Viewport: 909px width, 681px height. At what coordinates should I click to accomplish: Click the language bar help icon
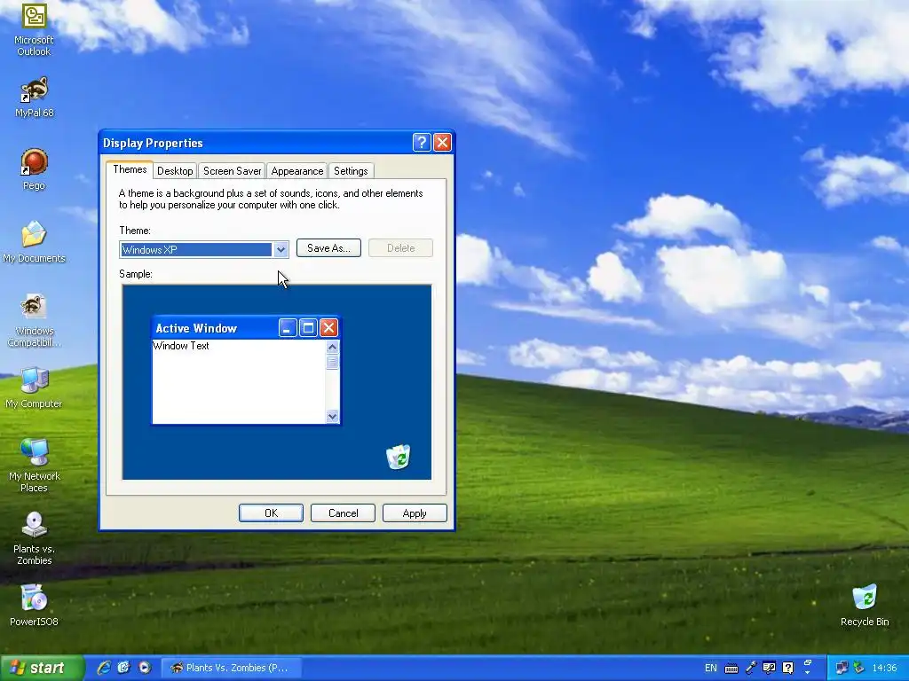[x=788, y=669]
